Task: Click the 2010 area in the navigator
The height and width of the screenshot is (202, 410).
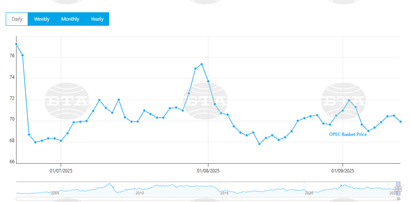Action: click(x=139, y=192)
